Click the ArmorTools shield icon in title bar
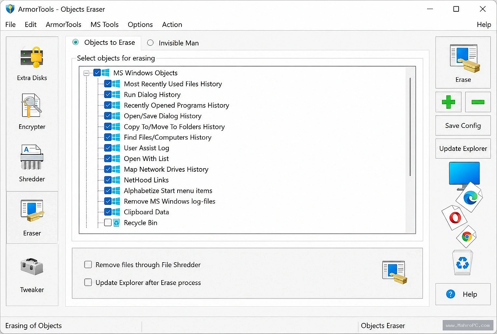497x334 pixels. coord(10,9)
